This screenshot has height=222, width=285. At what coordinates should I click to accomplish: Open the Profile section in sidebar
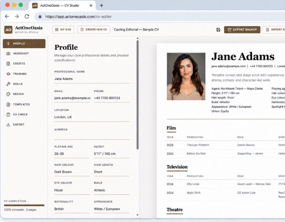24,44
